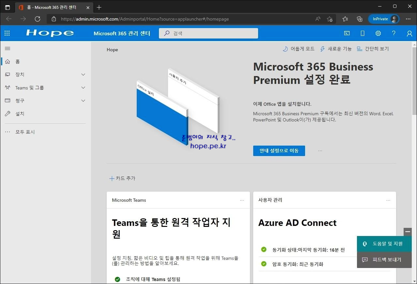Collapse the navigation hamburger menu
This screenshot has width=417, height=284.
click(x=8, y=49)
